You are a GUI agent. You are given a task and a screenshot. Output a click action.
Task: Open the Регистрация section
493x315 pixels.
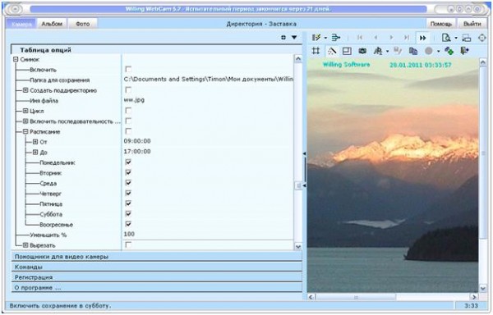coord(157,277)
